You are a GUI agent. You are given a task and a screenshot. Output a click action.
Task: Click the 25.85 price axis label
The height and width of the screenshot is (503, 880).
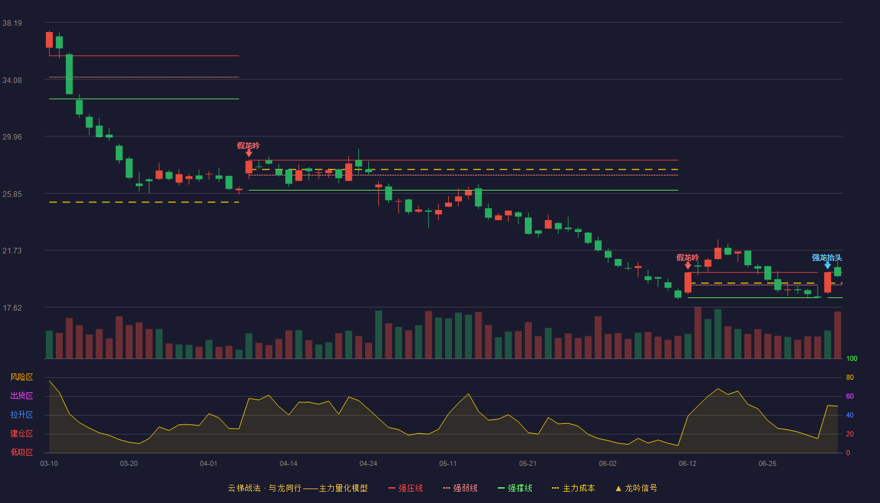pyautogui.click(x=12, y=194)
